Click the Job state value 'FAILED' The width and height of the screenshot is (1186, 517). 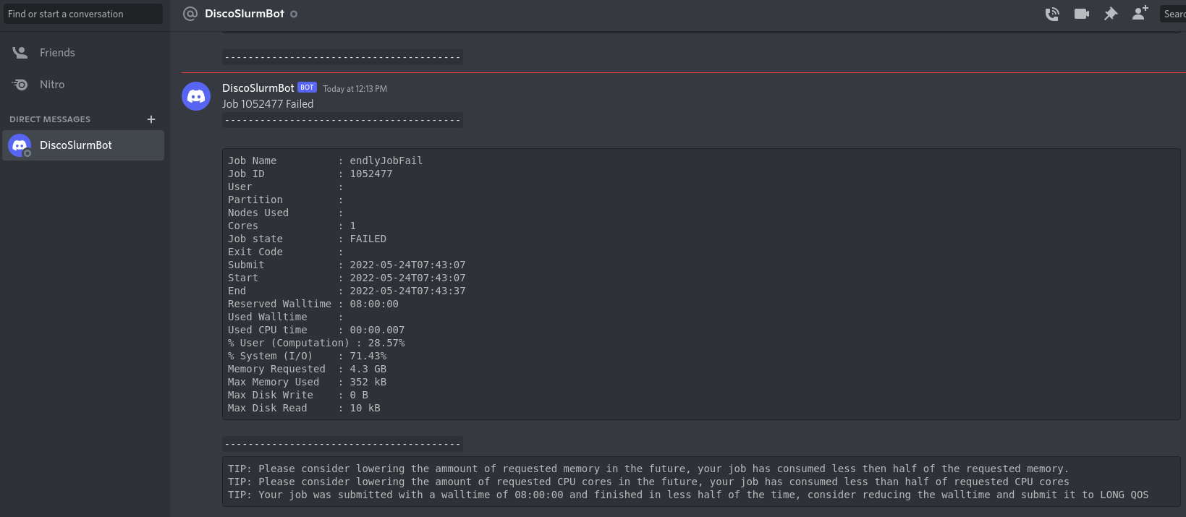point(368,239)
